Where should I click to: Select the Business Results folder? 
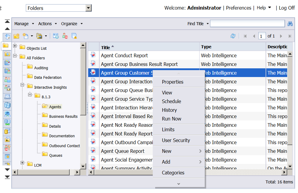tap(63, 116)
